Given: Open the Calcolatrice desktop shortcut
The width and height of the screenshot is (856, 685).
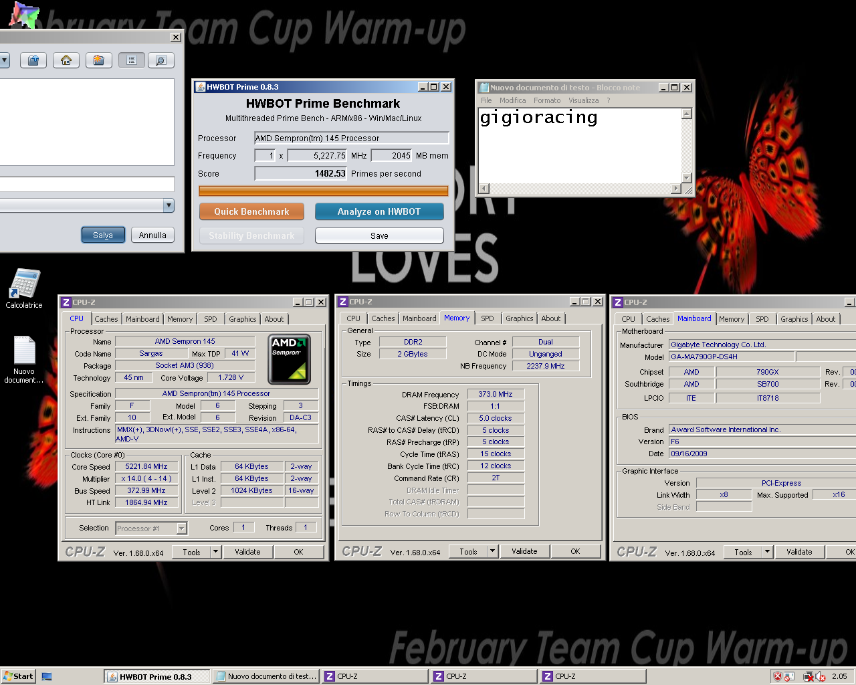Looking at the screenshot, I should [24, 288].
